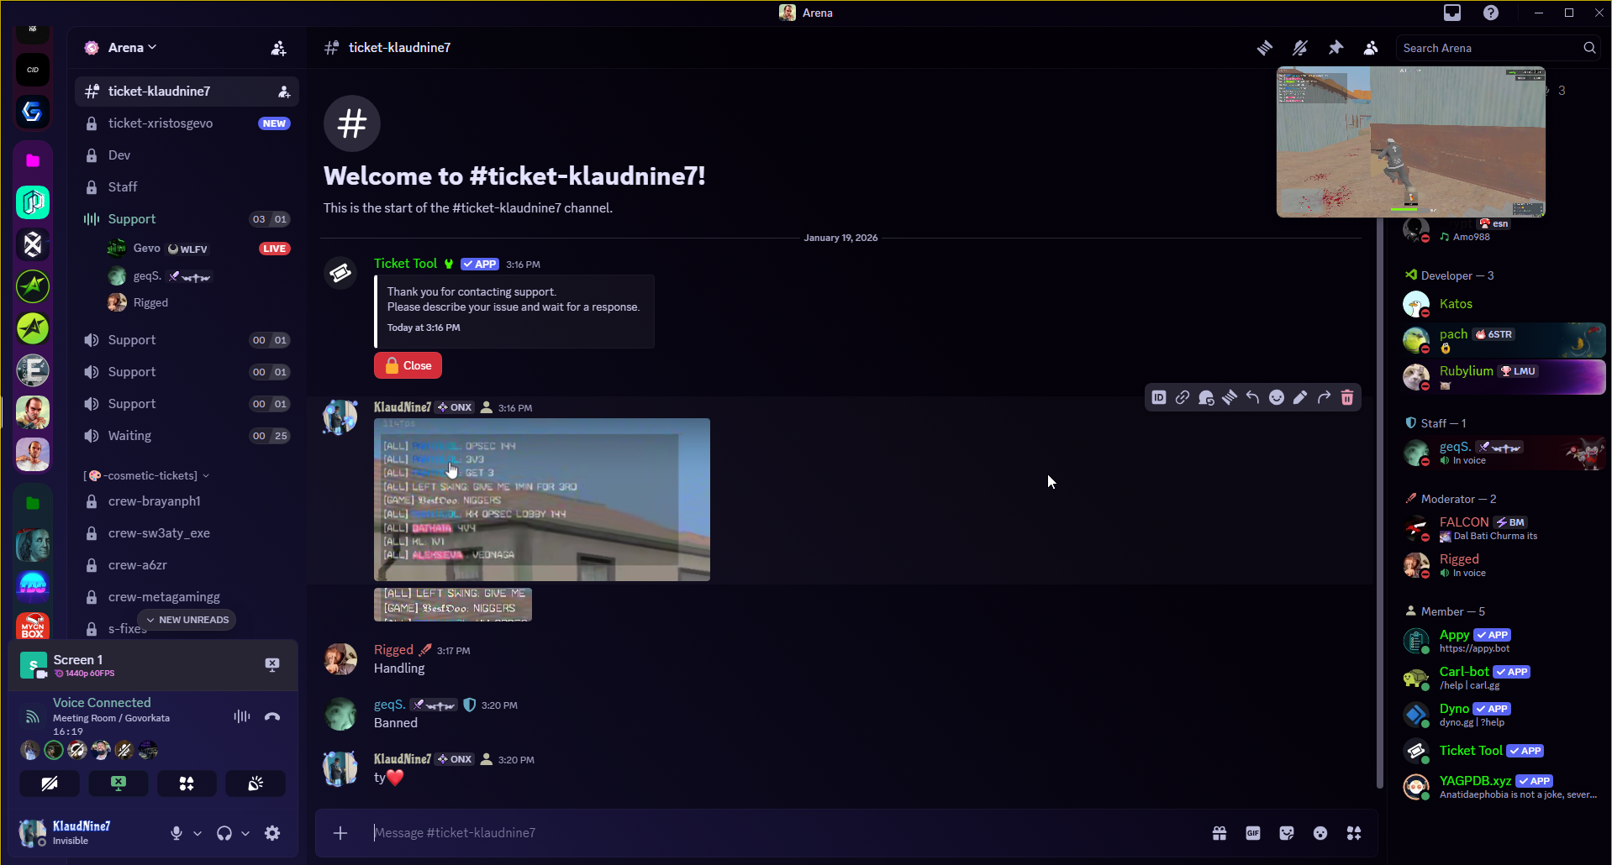Open the emoji picker in message bar

tap(1320, 833)
